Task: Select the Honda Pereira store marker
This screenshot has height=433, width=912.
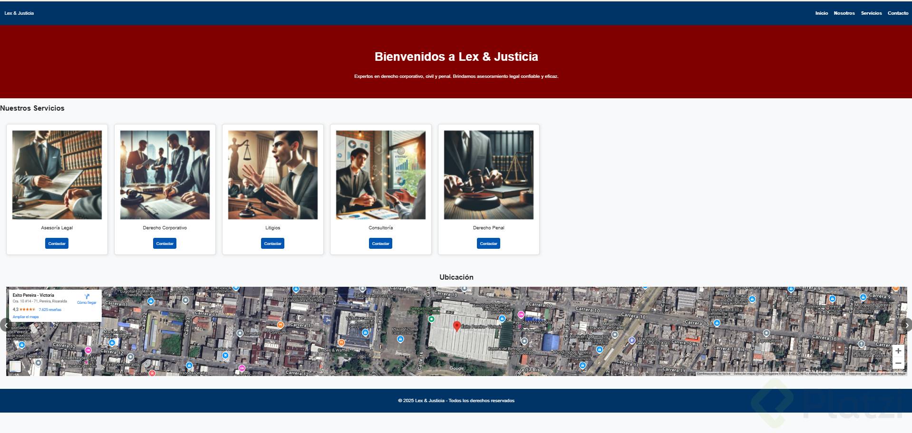Action: point(189,365)
